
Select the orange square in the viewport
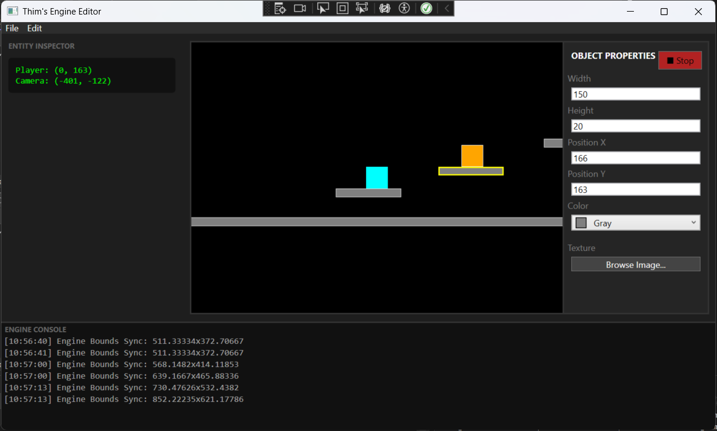[472, 156]
